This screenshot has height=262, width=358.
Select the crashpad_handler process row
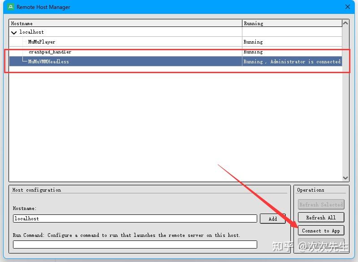(x=50, y=52)
